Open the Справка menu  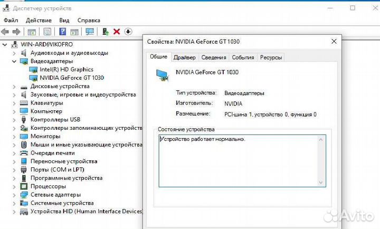[89, 21]
